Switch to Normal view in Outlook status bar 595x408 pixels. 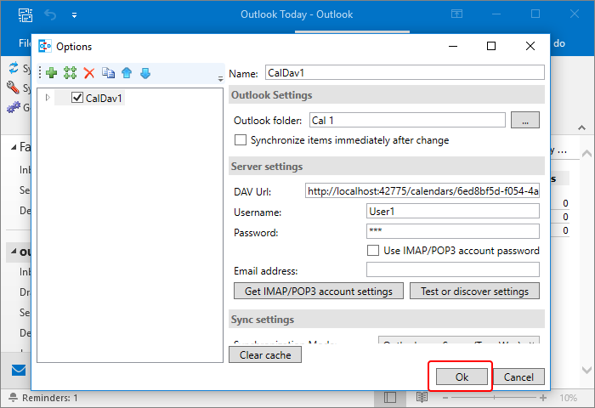pyautogui.click(x=389, y=397)
